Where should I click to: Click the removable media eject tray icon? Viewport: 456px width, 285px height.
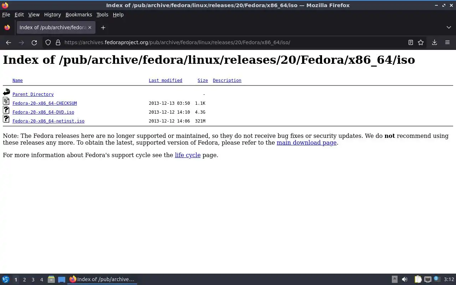pyautogui.click(x=395, y=279)
